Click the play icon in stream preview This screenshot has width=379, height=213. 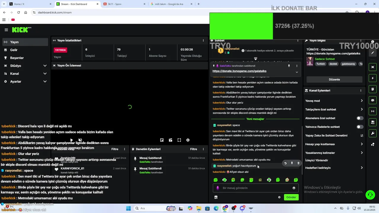72,140
